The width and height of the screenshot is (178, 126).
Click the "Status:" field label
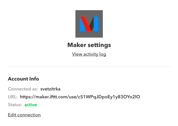point(15,105)
